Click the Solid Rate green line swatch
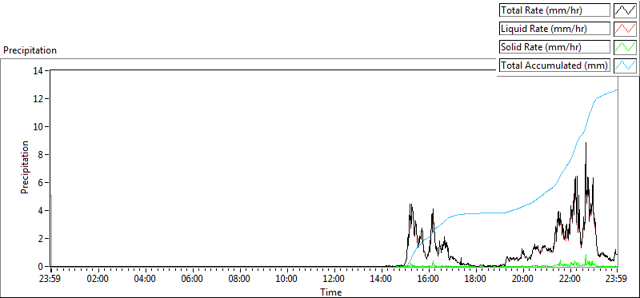Image resolution: width=640 pixels, height=298 pixels. 626,47
